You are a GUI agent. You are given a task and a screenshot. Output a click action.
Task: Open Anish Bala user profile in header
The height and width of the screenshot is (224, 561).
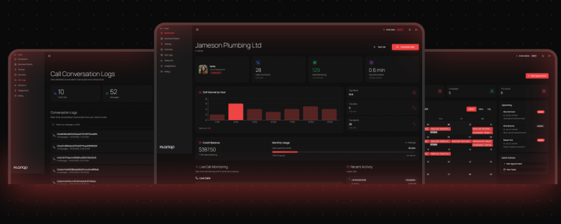point(393,30)
